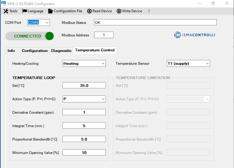234x168 pixels.
Task: Click the Minimum Opening Valve field
Action: click(84, 152)
